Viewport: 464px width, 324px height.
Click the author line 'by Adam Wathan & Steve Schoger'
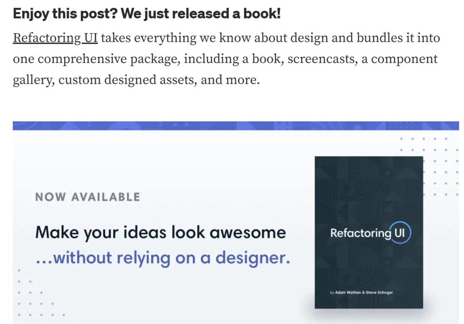click(x=361, y=292)
